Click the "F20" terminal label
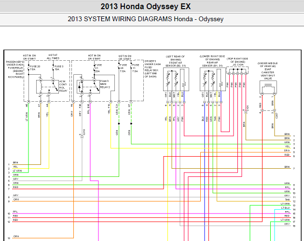304x241 pixels. tap(80, 106)
